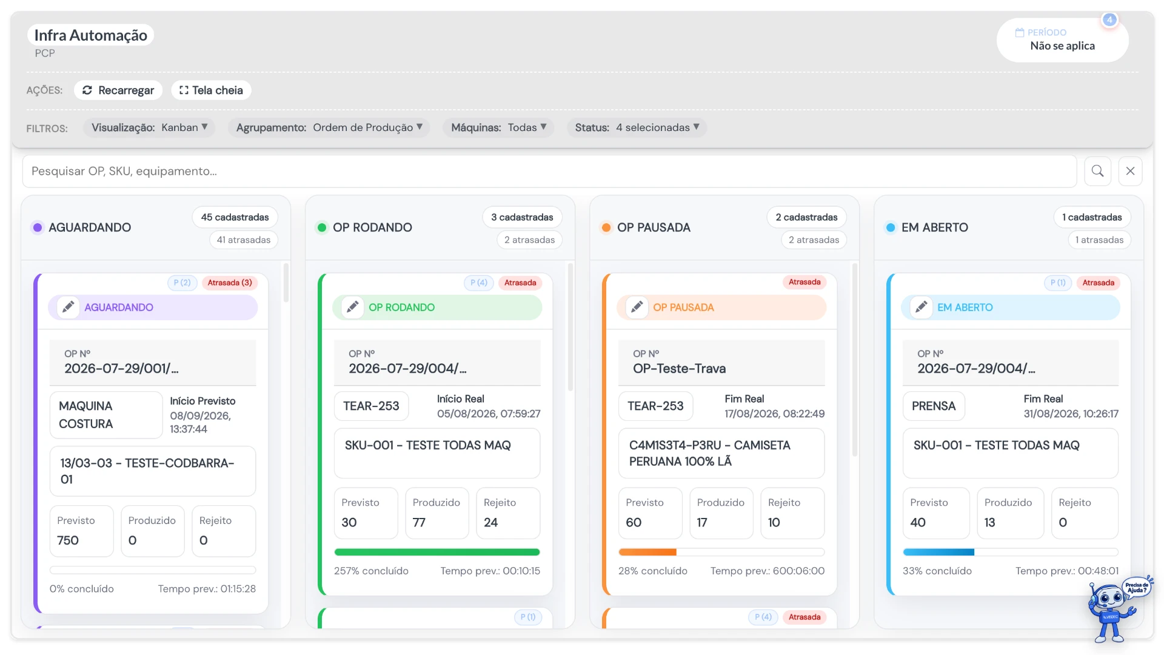Click the 41 atrasadas badge

click(244, 240)
